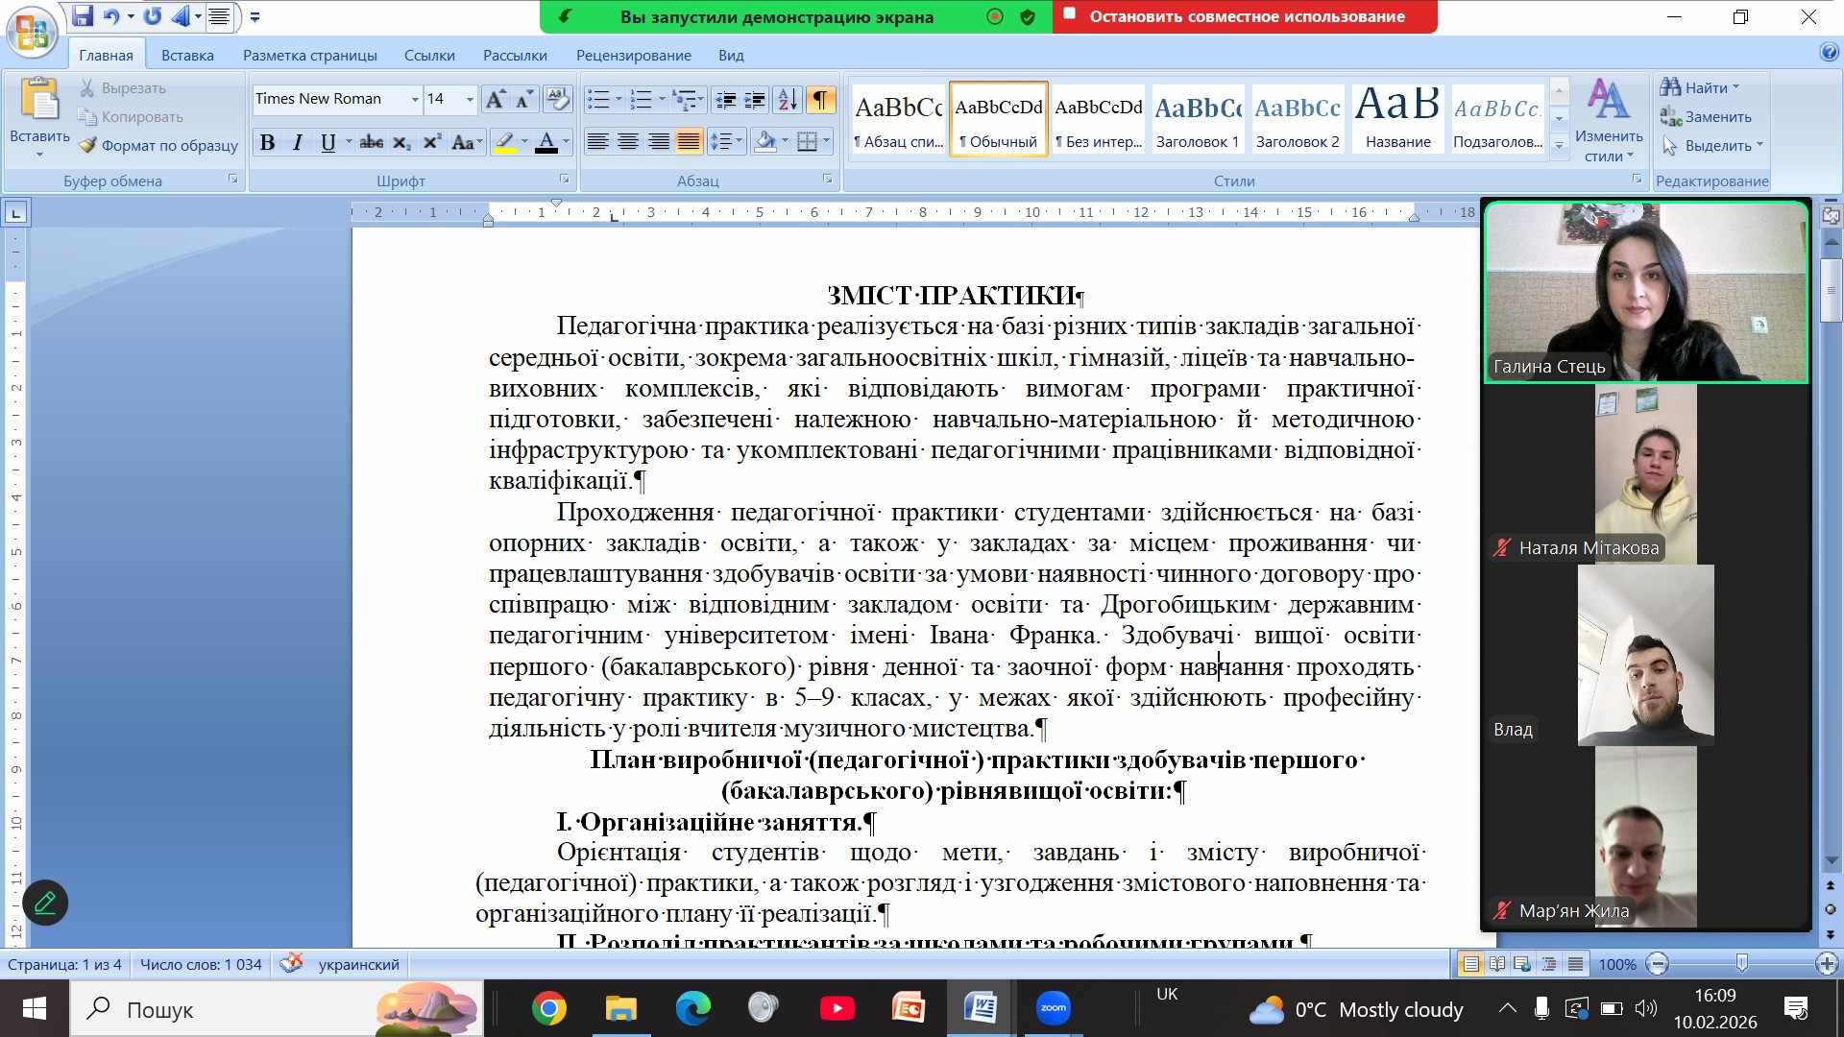Apply strikethrough to the text
The image size is (1844, 1037).
(x=371, y=142)
